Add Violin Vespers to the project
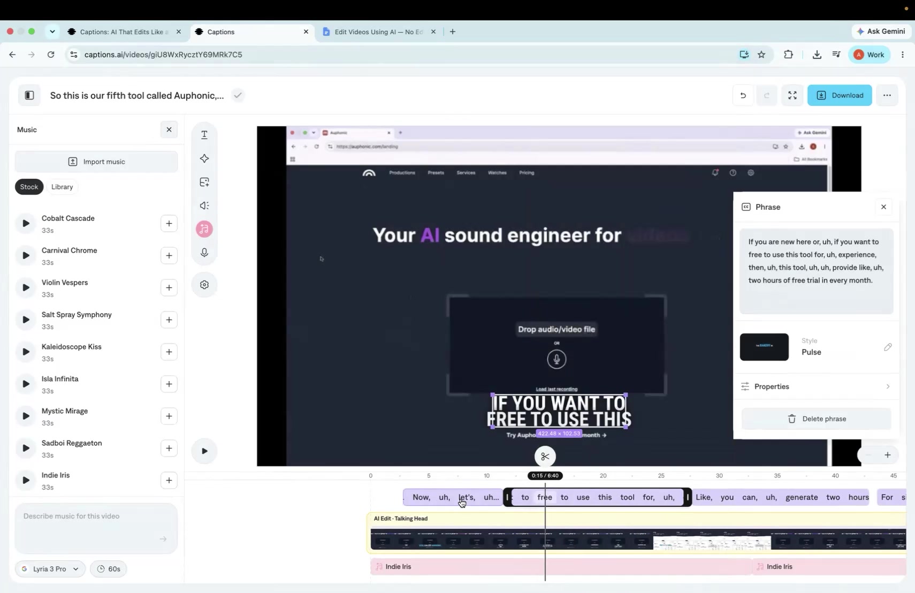Image resolution: width=915 pixels, height=593 pixels. pos(169,288)
